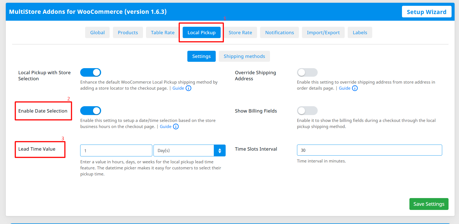Click the 'Show Billing Fields' label
This screenshot has height=224, width=459.
click(x=256, y=111)
